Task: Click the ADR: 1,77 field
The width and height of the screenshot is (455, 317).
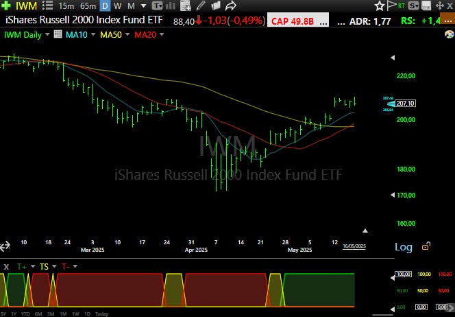Action: pos(370,21)
